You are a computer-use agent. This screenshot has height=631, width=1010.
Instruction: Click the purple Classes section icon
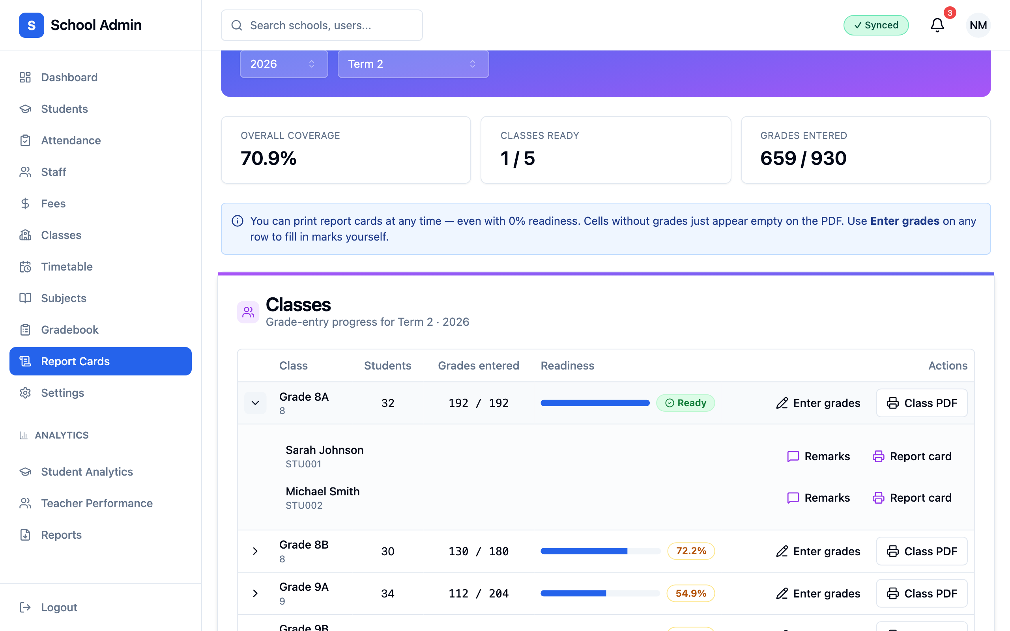(248, 312)
